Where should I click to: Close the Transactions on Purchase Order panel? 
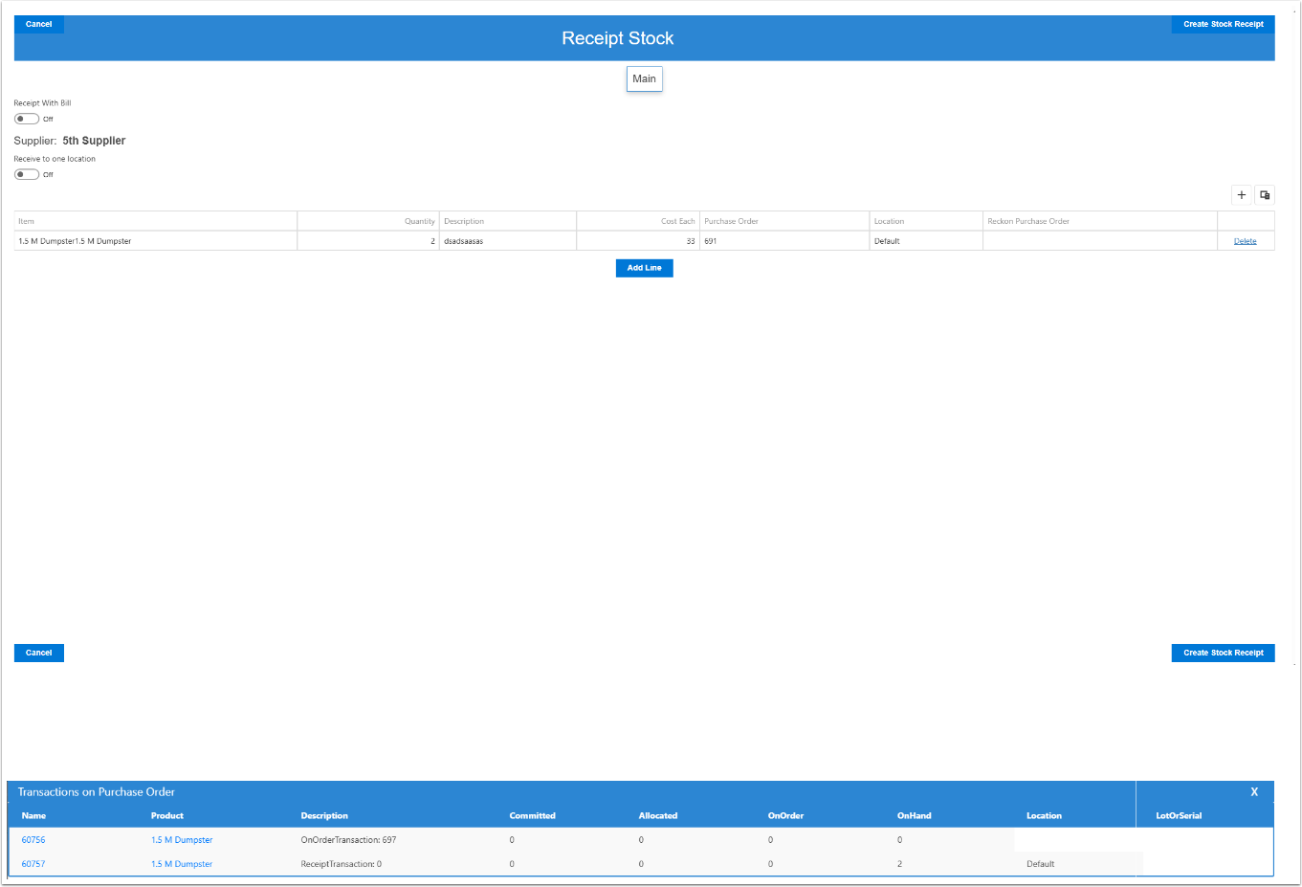tap(1254, 792)
